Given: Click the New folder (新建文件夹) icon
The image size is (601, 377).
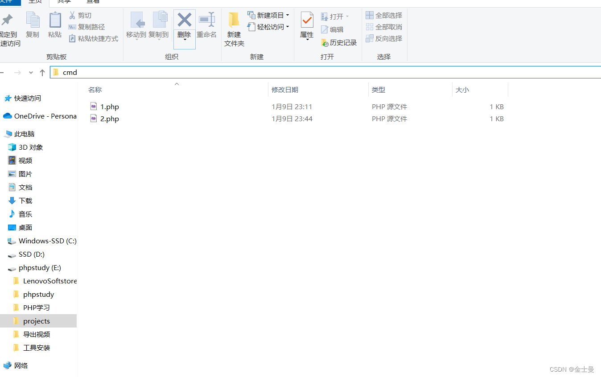Looking at the screenshot, I should (234, 20).
